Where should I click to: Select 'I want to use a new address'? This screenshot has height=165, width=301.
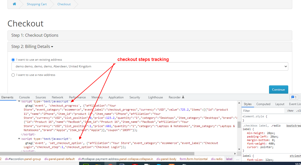[x=13, y=75]
